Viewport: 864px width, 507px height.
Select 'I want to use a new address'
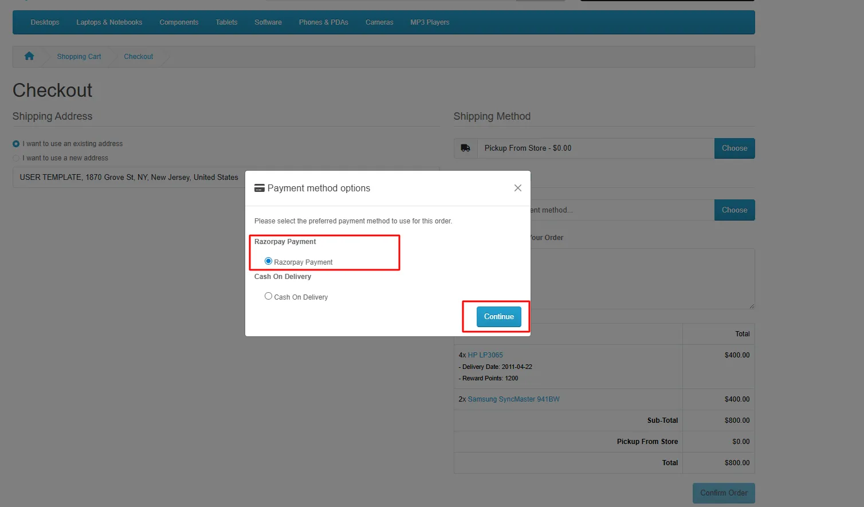tap(16, 158)
